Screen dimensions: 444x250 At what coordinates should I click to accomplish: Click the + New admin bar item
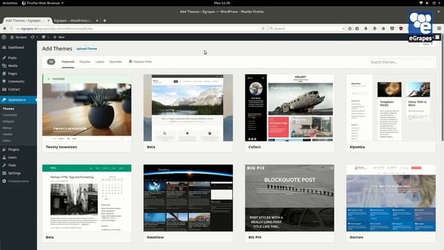pos(59,37)
